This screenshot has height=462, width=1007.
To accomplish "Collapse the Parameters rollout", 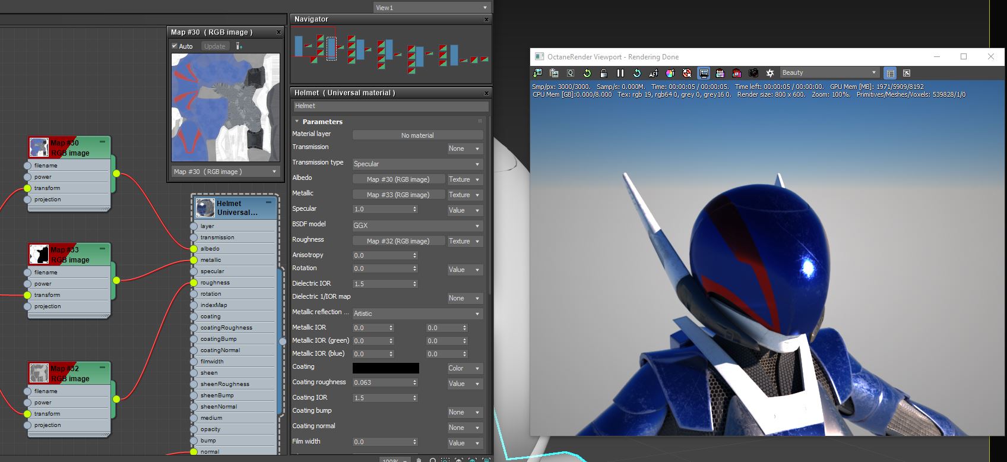I will 297,122.
